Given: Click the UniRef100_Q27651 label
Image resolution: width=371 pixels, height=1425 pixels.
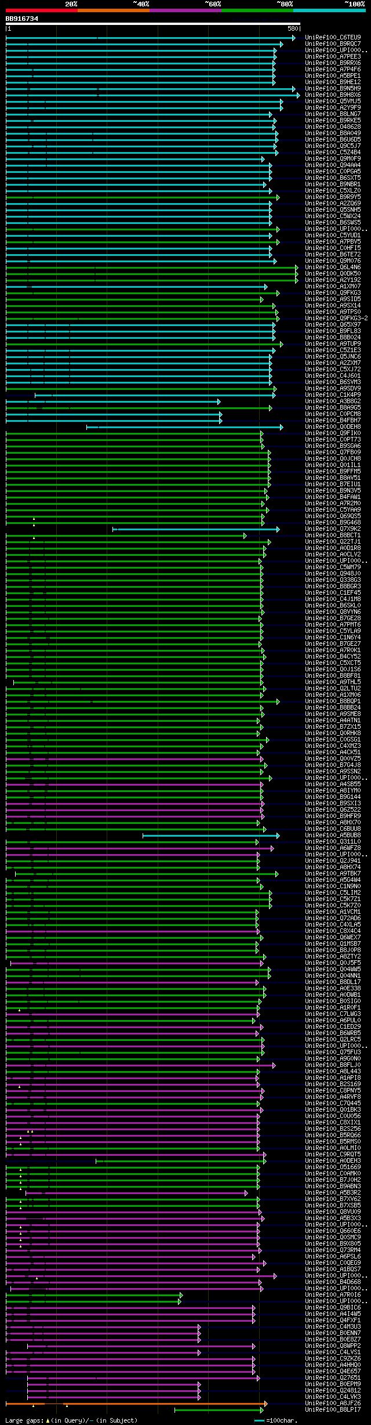Looking at the screenshot, I should coord(333,1377).
